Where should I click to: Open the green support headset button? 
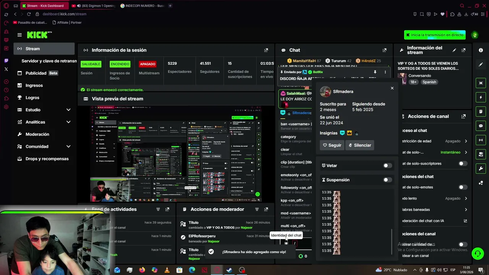click(477, 254)
